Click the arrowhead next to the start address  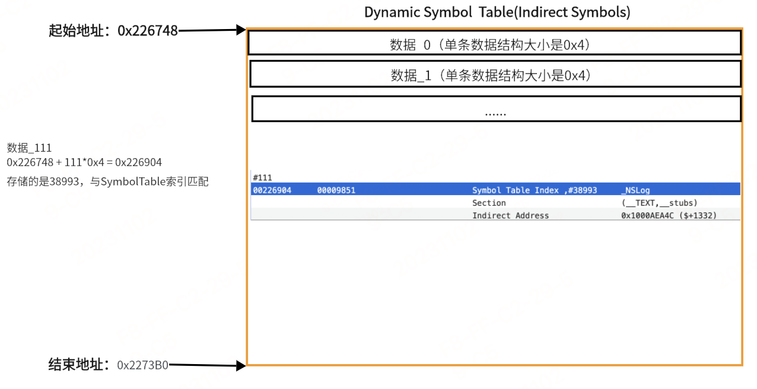click(x=241, y=29)
